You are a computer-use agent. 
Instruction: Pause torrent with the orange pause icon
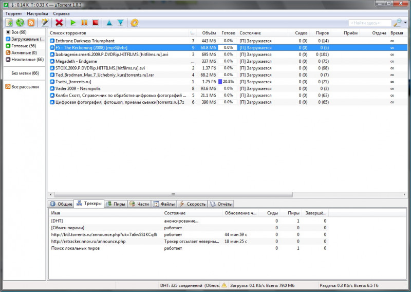point(84,23)
